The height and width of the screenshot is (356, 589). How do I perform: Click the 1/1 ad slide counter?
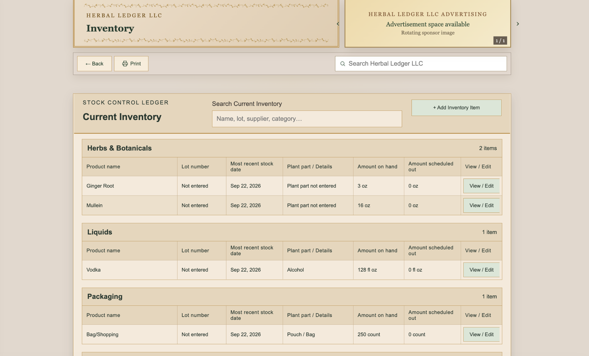[x=500, y=40]
